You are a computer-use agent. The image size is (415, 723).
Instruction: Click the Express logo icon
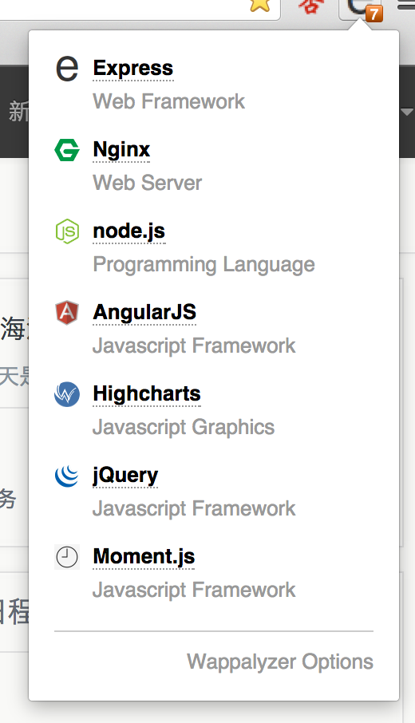[67, 69]
